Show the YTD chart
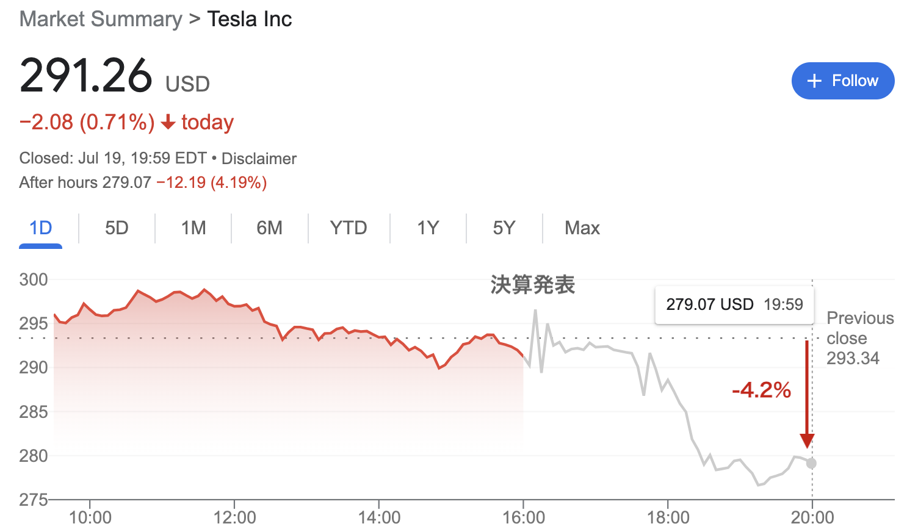This screenshot has width=918, height=532. click(x=348, y=228)
